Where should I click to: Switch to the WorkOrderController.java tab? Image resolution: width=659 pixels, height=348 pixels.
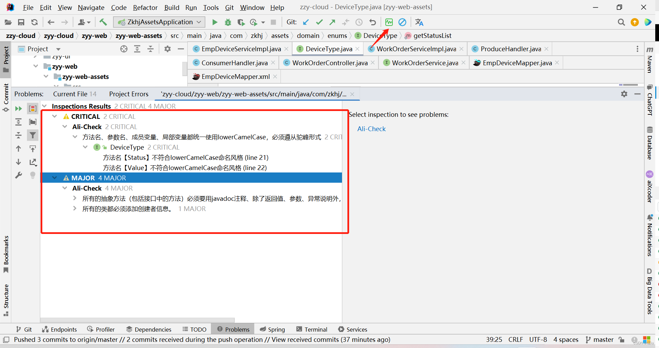(330, 63)
